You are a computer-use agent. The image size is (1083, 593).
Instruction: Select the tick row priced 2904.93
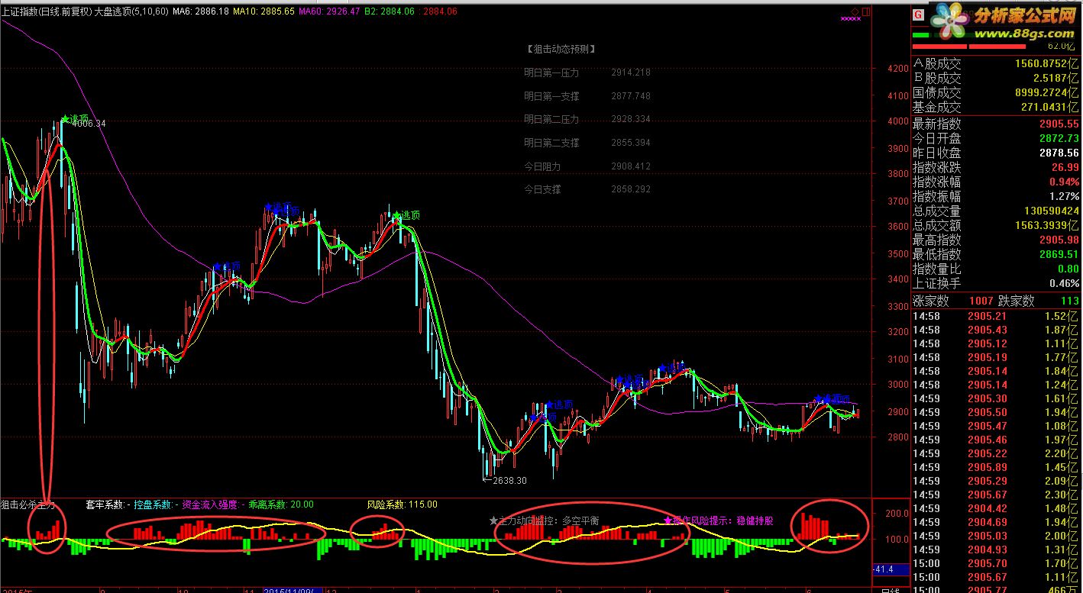click(997, 549)
